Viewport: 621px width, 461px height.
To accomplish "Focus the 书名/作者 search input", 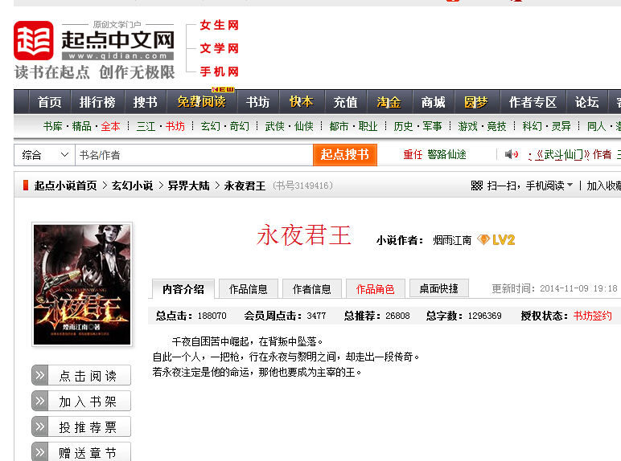I will [x=194, y=154].
